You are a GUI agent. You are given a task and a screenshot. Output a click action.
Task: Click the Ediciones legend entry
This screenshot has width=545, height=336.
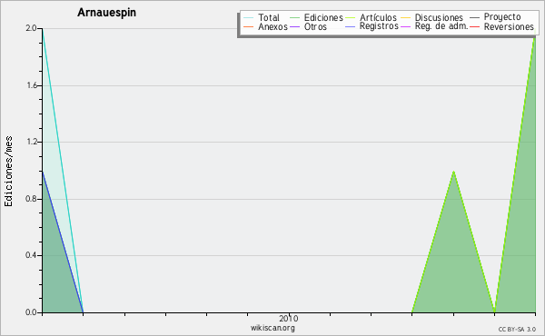coord(323,17)
